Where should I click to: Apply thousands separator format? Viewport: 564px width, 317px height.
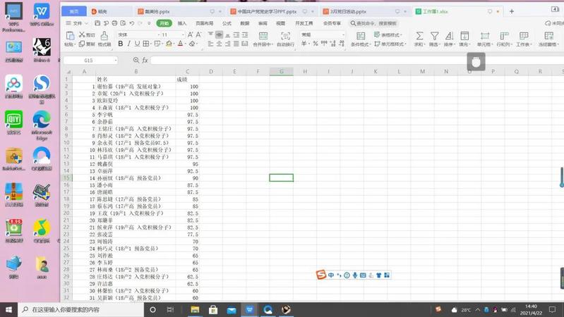coord(324,44)
